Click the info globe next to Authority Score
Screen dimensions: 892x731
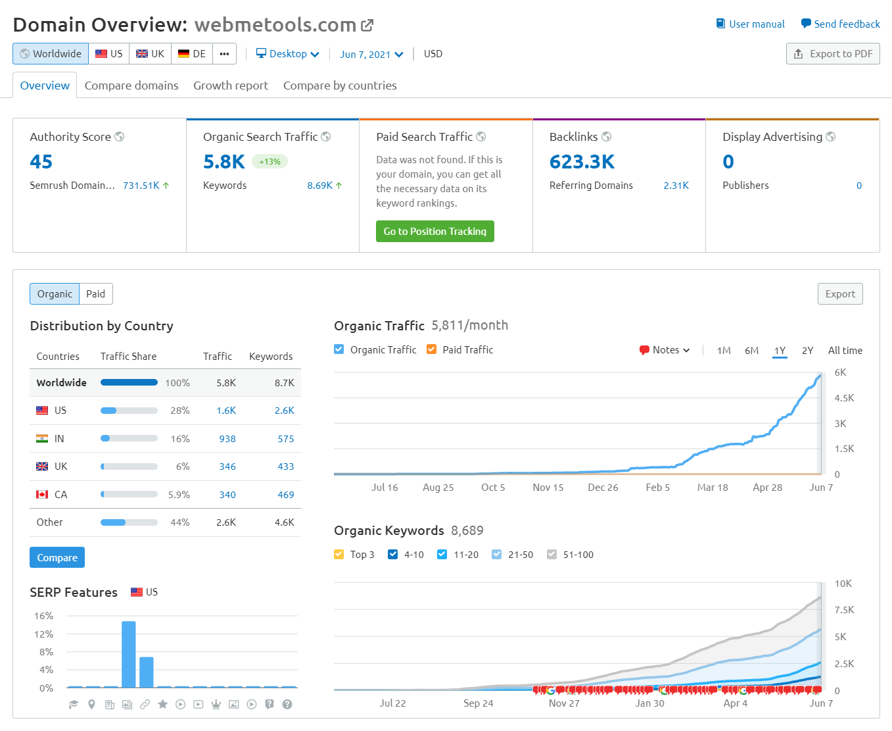(120, 137)
